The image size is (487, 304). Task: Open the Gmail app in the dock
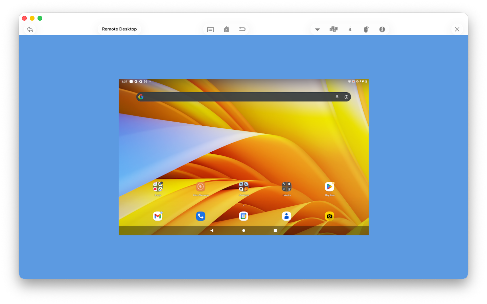pyautogui.click(x=158, y=216)
